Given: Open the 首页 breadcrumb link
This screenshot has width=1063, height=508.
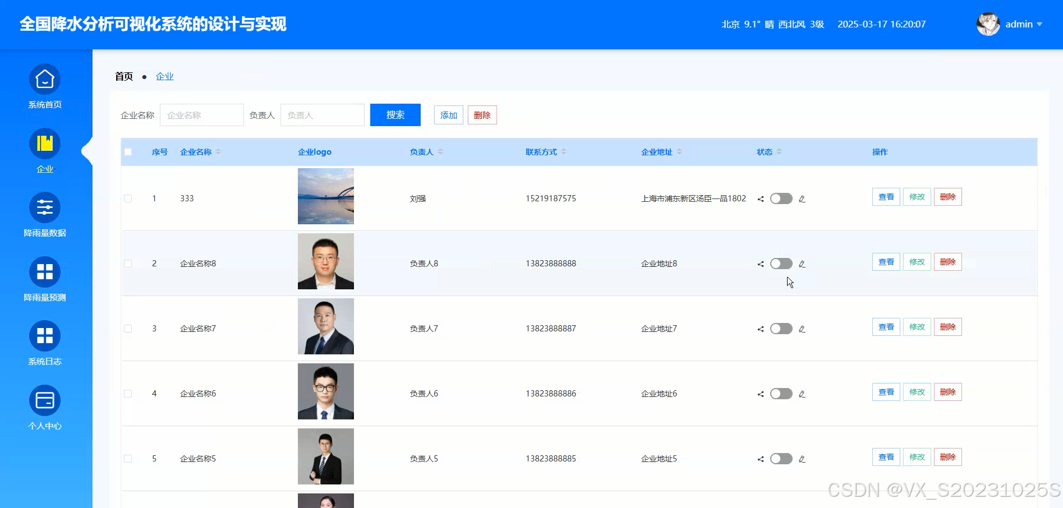Looking at the screenshot, I should point(124,76).
